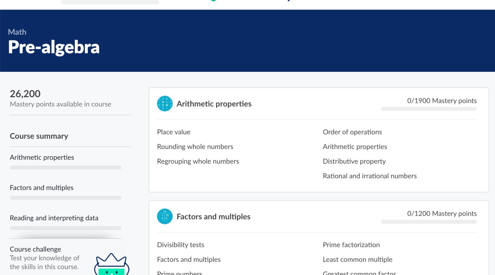Click the Factors and multiples unit heading

point(213,217)
